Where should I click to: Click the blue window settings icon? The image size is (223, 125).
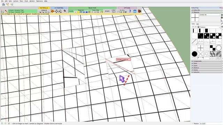(135, 11)
